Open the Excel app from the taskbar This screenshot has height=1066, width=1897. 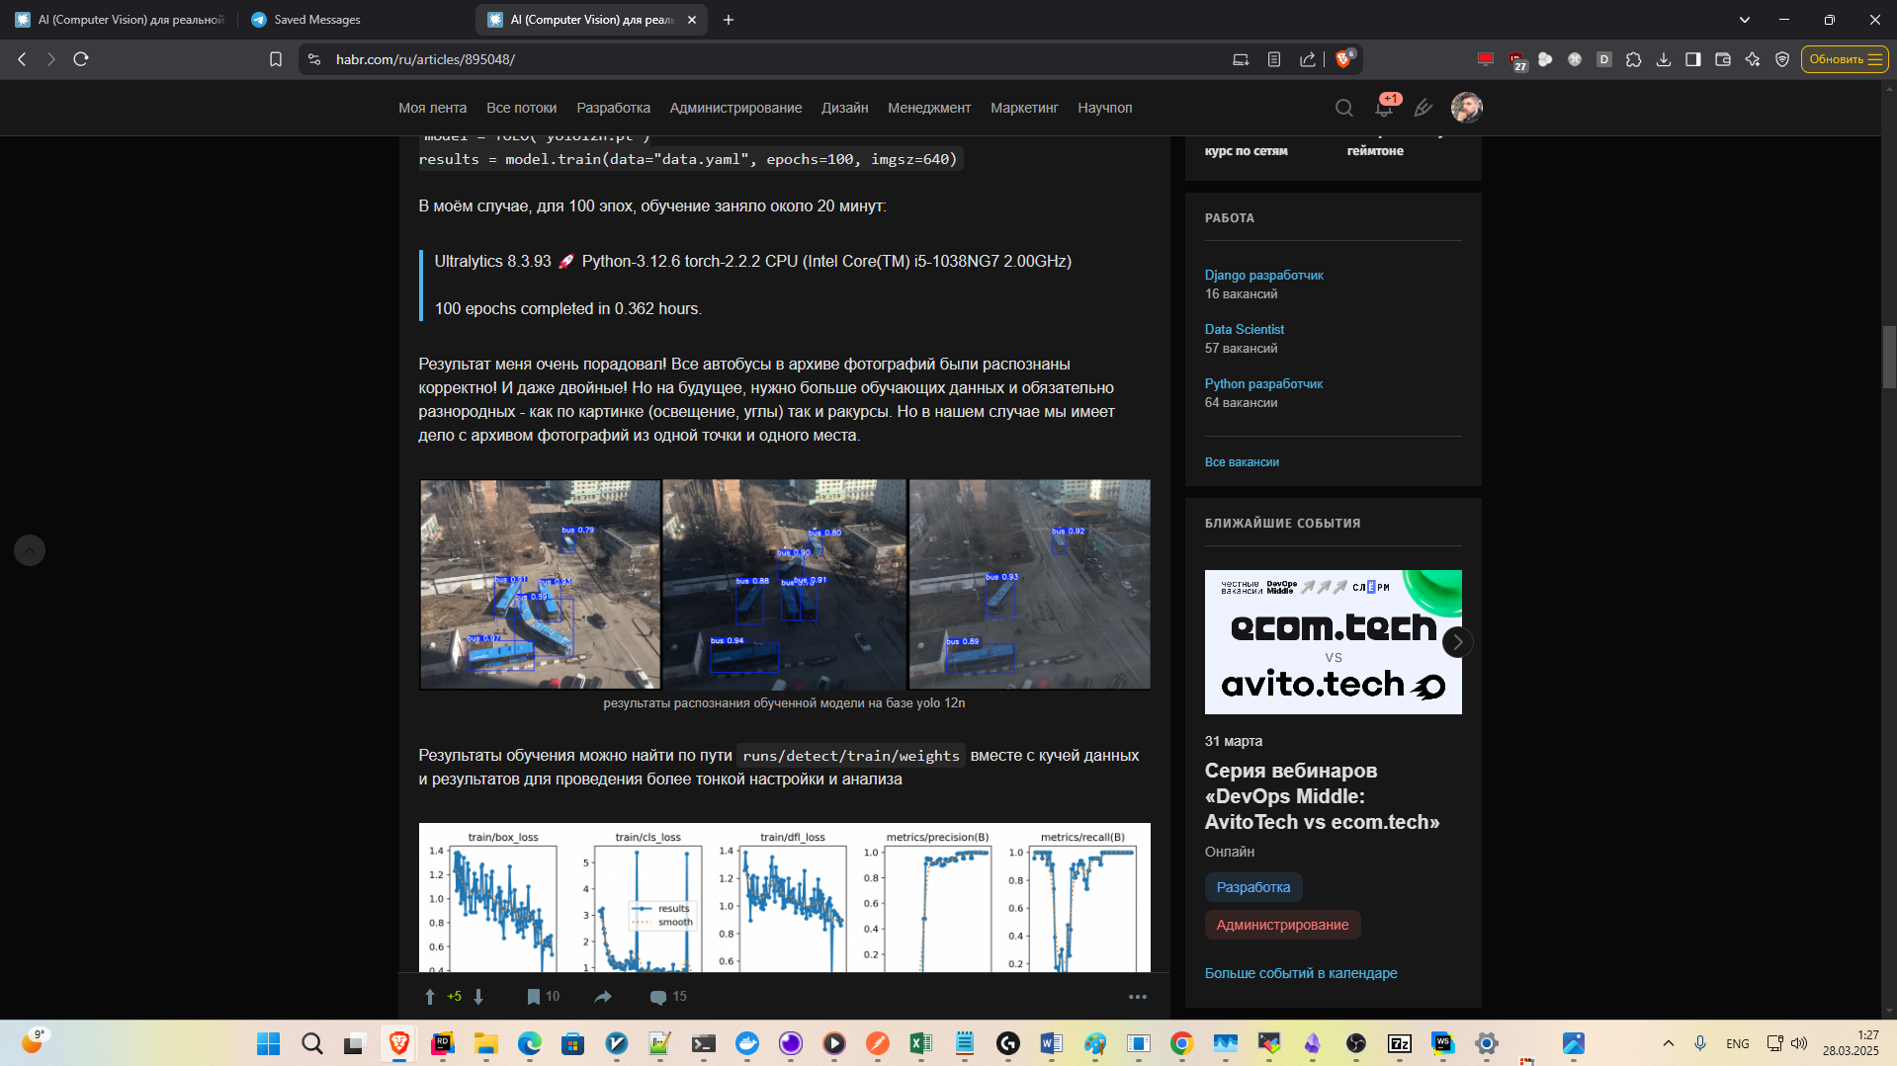pyautogui.click(x=920, y=1043)
